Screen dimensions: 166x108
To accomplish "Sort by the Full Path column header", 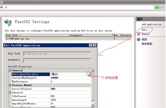I will (37, 35).
